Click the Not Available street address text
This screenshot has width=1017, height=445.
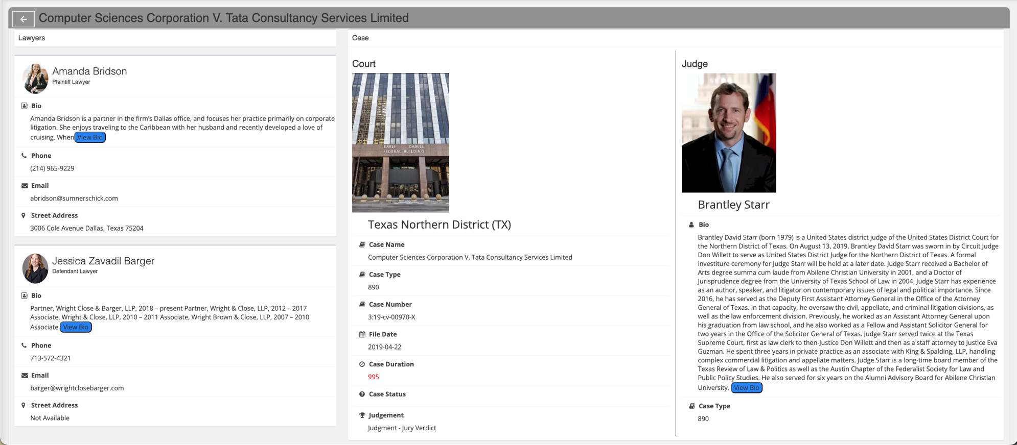pyautogui.click(x=50, y=418)
